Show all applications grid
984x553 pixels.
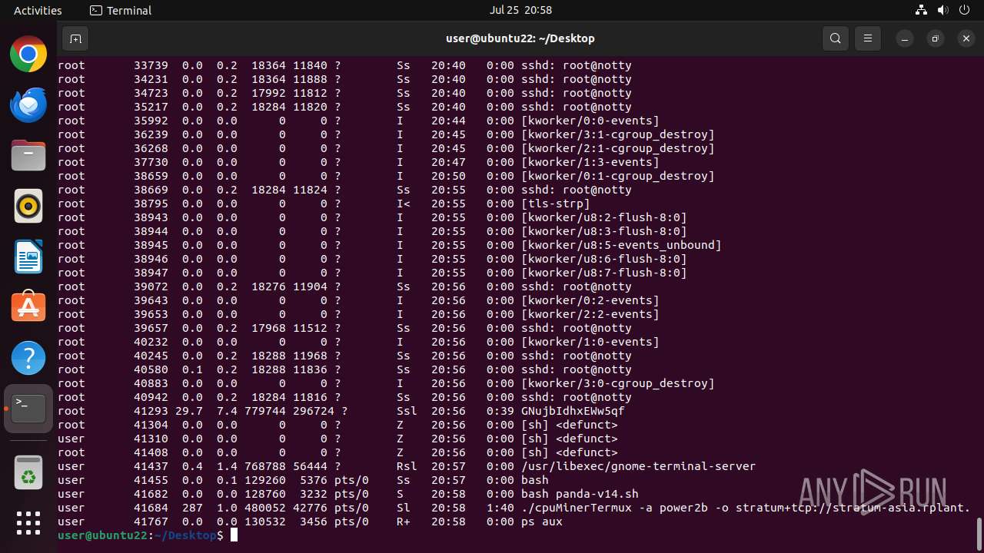(x=28, y=523)
